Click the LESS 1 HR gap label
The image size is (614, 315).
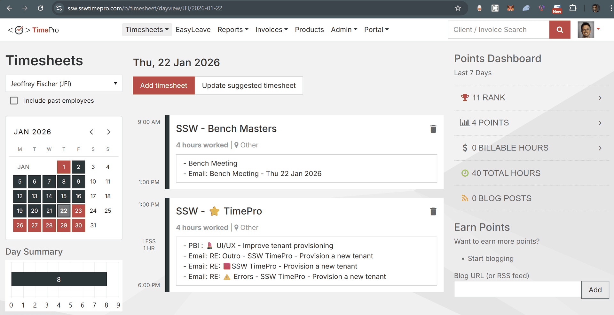(149, 245)
